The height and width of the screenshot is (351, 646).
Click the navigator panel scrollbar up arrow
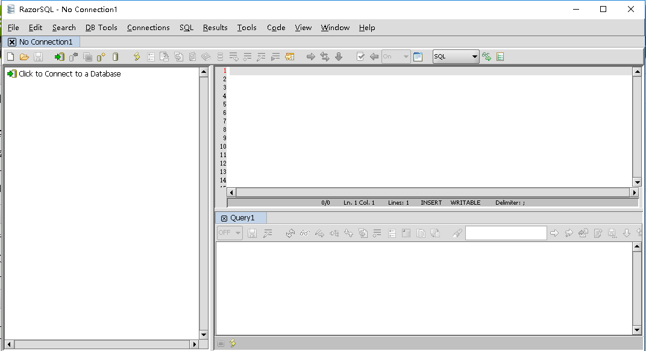(204, 72)
